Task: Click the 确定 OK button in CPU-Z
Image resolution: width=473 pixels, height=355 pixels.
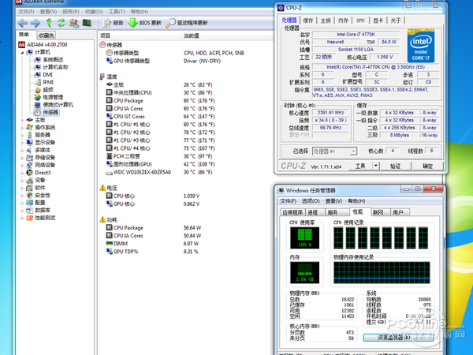Action: [426, 166]
